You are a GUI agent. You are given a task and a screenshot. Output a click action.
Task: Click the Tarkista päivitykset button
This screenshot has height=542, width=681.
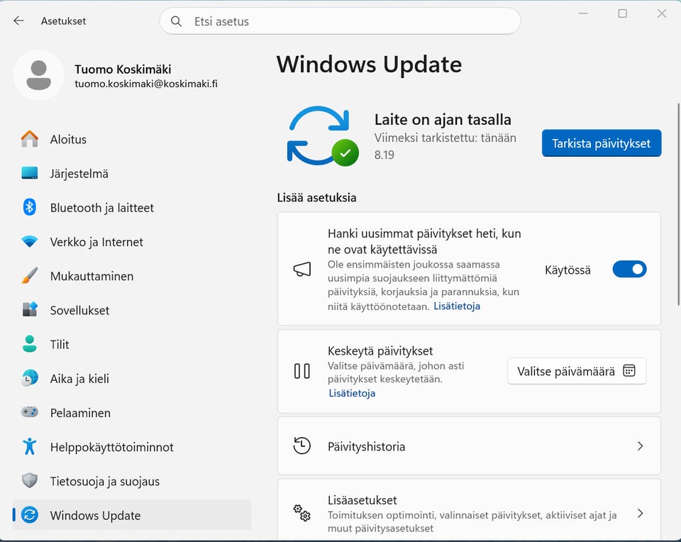(602, 143)
